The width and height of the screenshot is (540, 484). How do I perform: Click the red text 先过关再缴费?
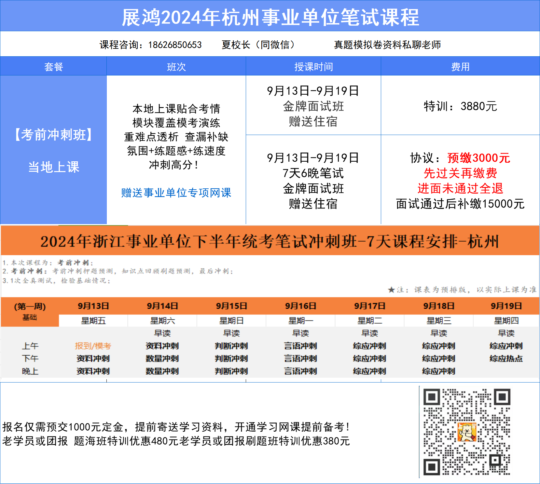point(460,173)
